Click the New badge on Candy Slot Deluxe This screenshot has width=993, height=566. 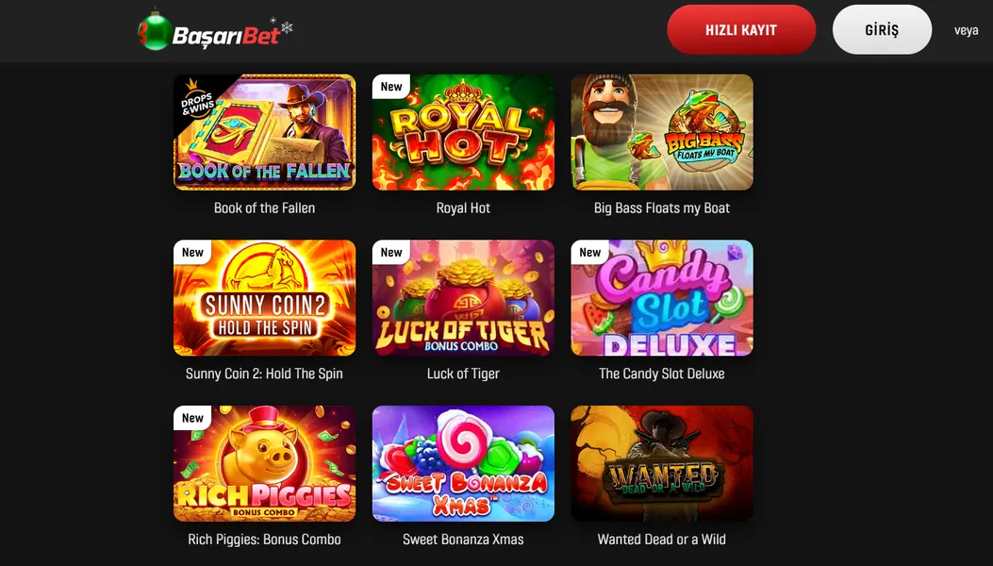tap(589, 252)
